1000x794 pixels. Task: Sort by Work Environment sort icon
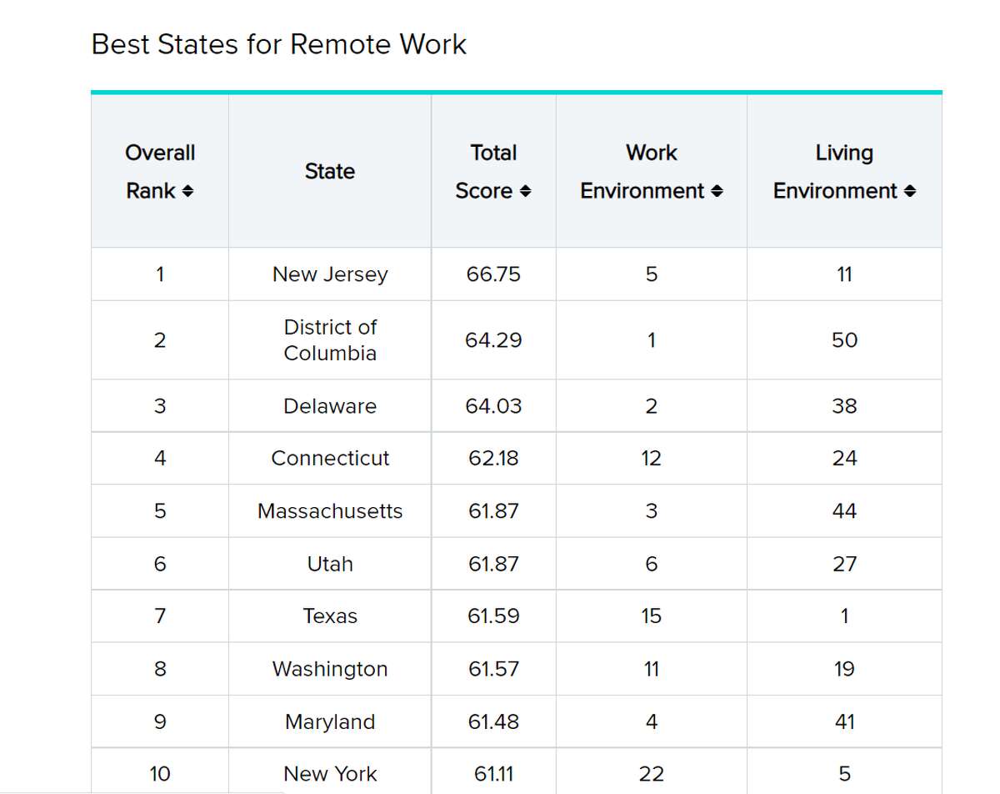point(717,192)
